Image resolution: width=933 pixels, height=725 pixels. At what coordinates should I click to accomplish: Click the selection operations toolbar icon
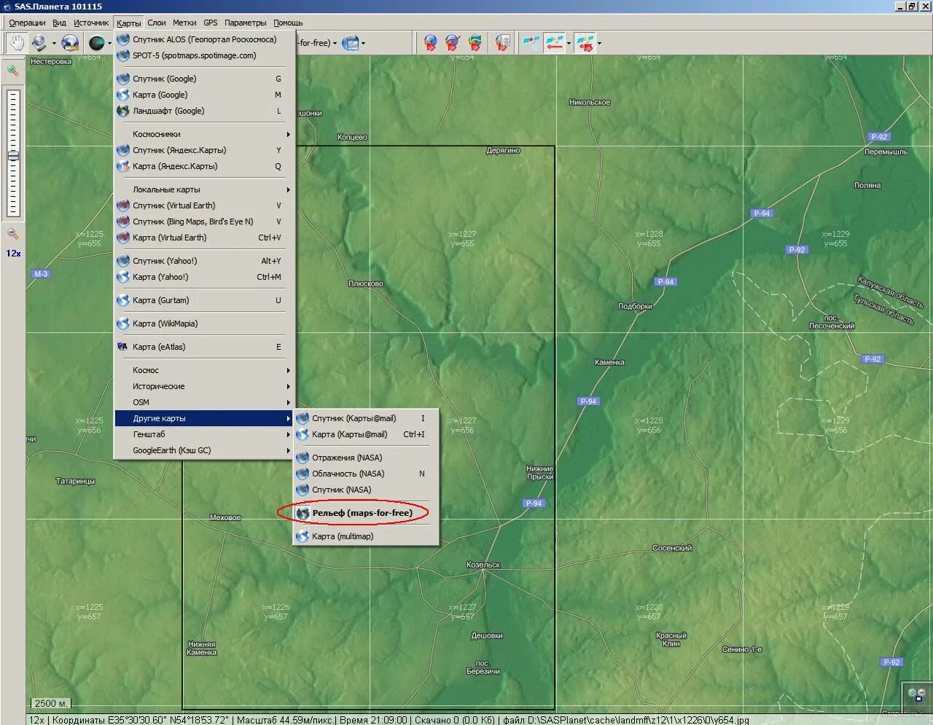pos(38,43)
